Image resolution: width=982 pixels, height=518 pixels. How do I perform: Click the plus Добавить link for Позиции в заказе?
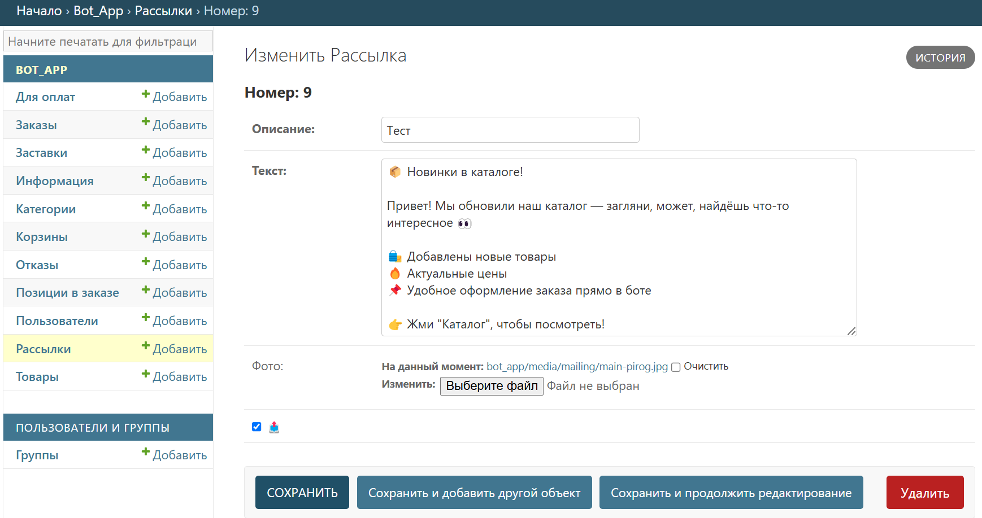click(x=174, y=292)
